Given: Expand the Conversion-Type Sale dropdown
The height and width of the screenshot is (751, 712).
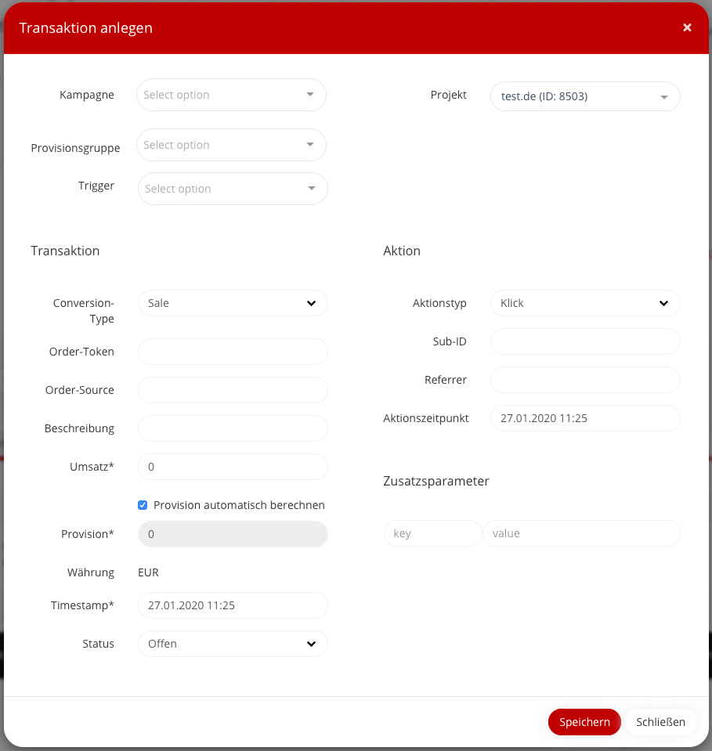Looking at the screenshot, I should (x=233, y=303).
